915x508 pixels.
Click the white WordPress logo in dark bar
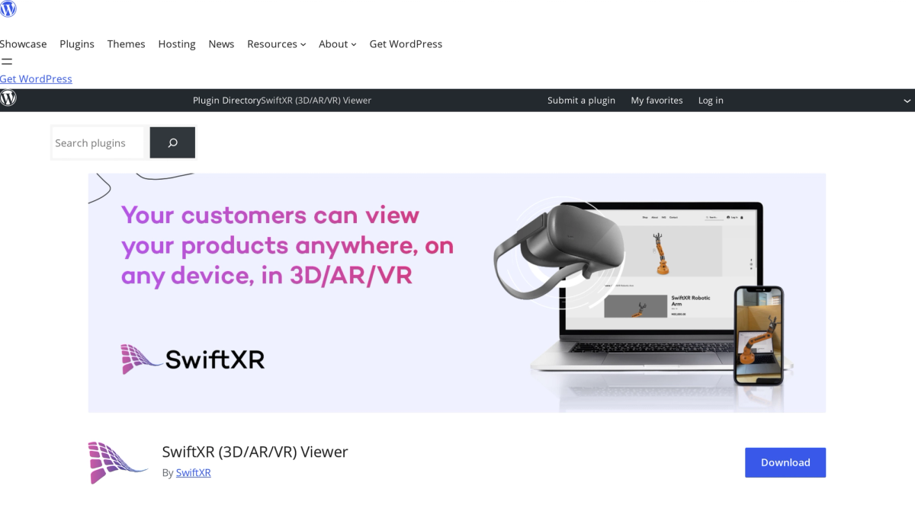click(8, 98)
